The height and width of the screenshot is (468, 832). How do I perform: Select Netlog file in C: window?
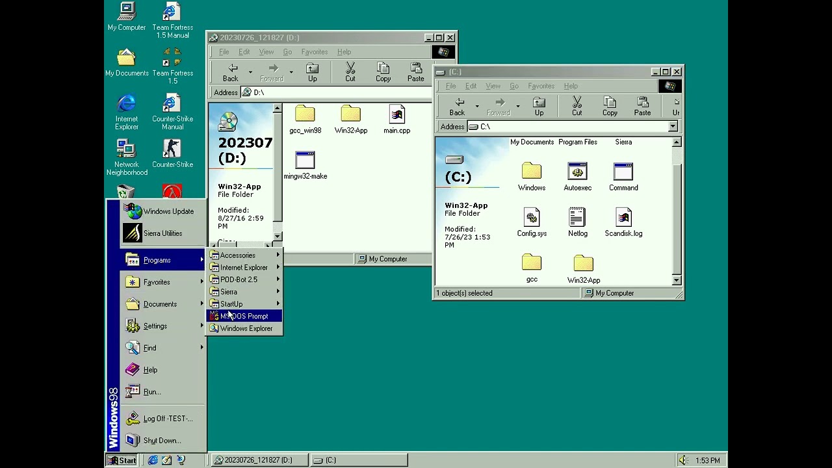(x=577, y=222)
